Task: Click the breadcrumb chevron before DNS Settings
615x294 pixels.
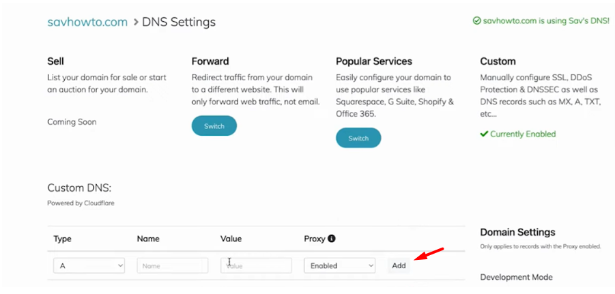Action: point(136,22)
